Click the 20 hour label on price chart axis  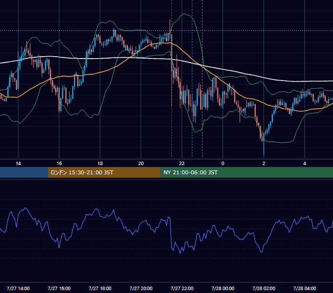tap(141, 164)
